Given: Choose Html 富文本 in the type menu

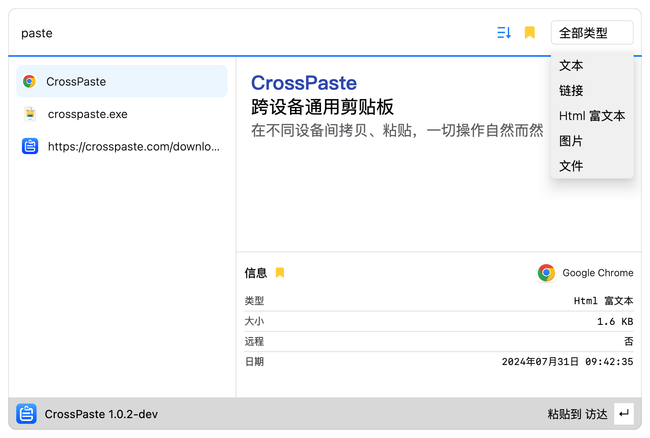Looking at the screenshot, I should click(592, 116).
